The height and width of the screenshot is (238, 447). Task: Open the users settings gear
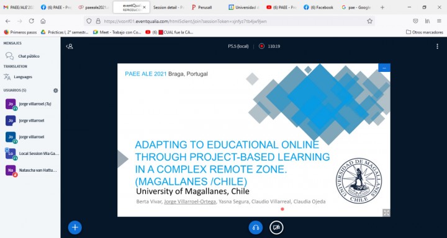click(56, 90)
